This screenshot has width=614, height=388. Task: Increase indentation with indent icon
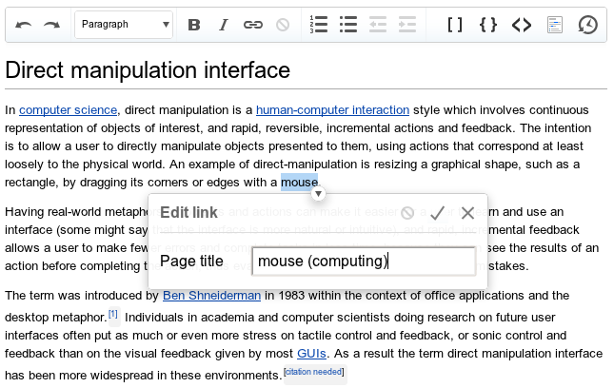click(x=406, y=25)
